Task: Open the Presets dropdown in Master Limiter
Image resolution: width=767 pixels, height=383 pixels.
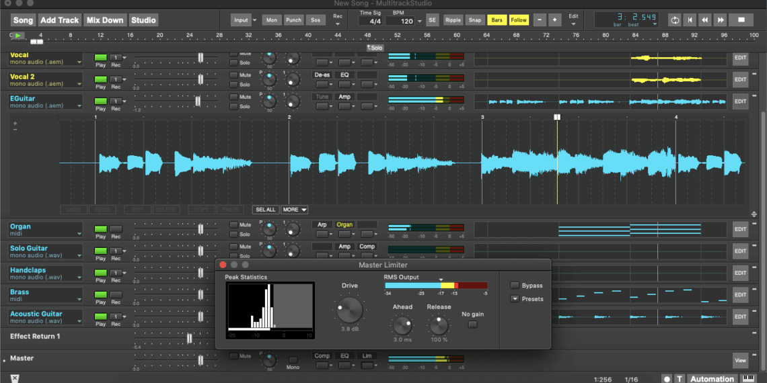Action: (x=515, y=299)
